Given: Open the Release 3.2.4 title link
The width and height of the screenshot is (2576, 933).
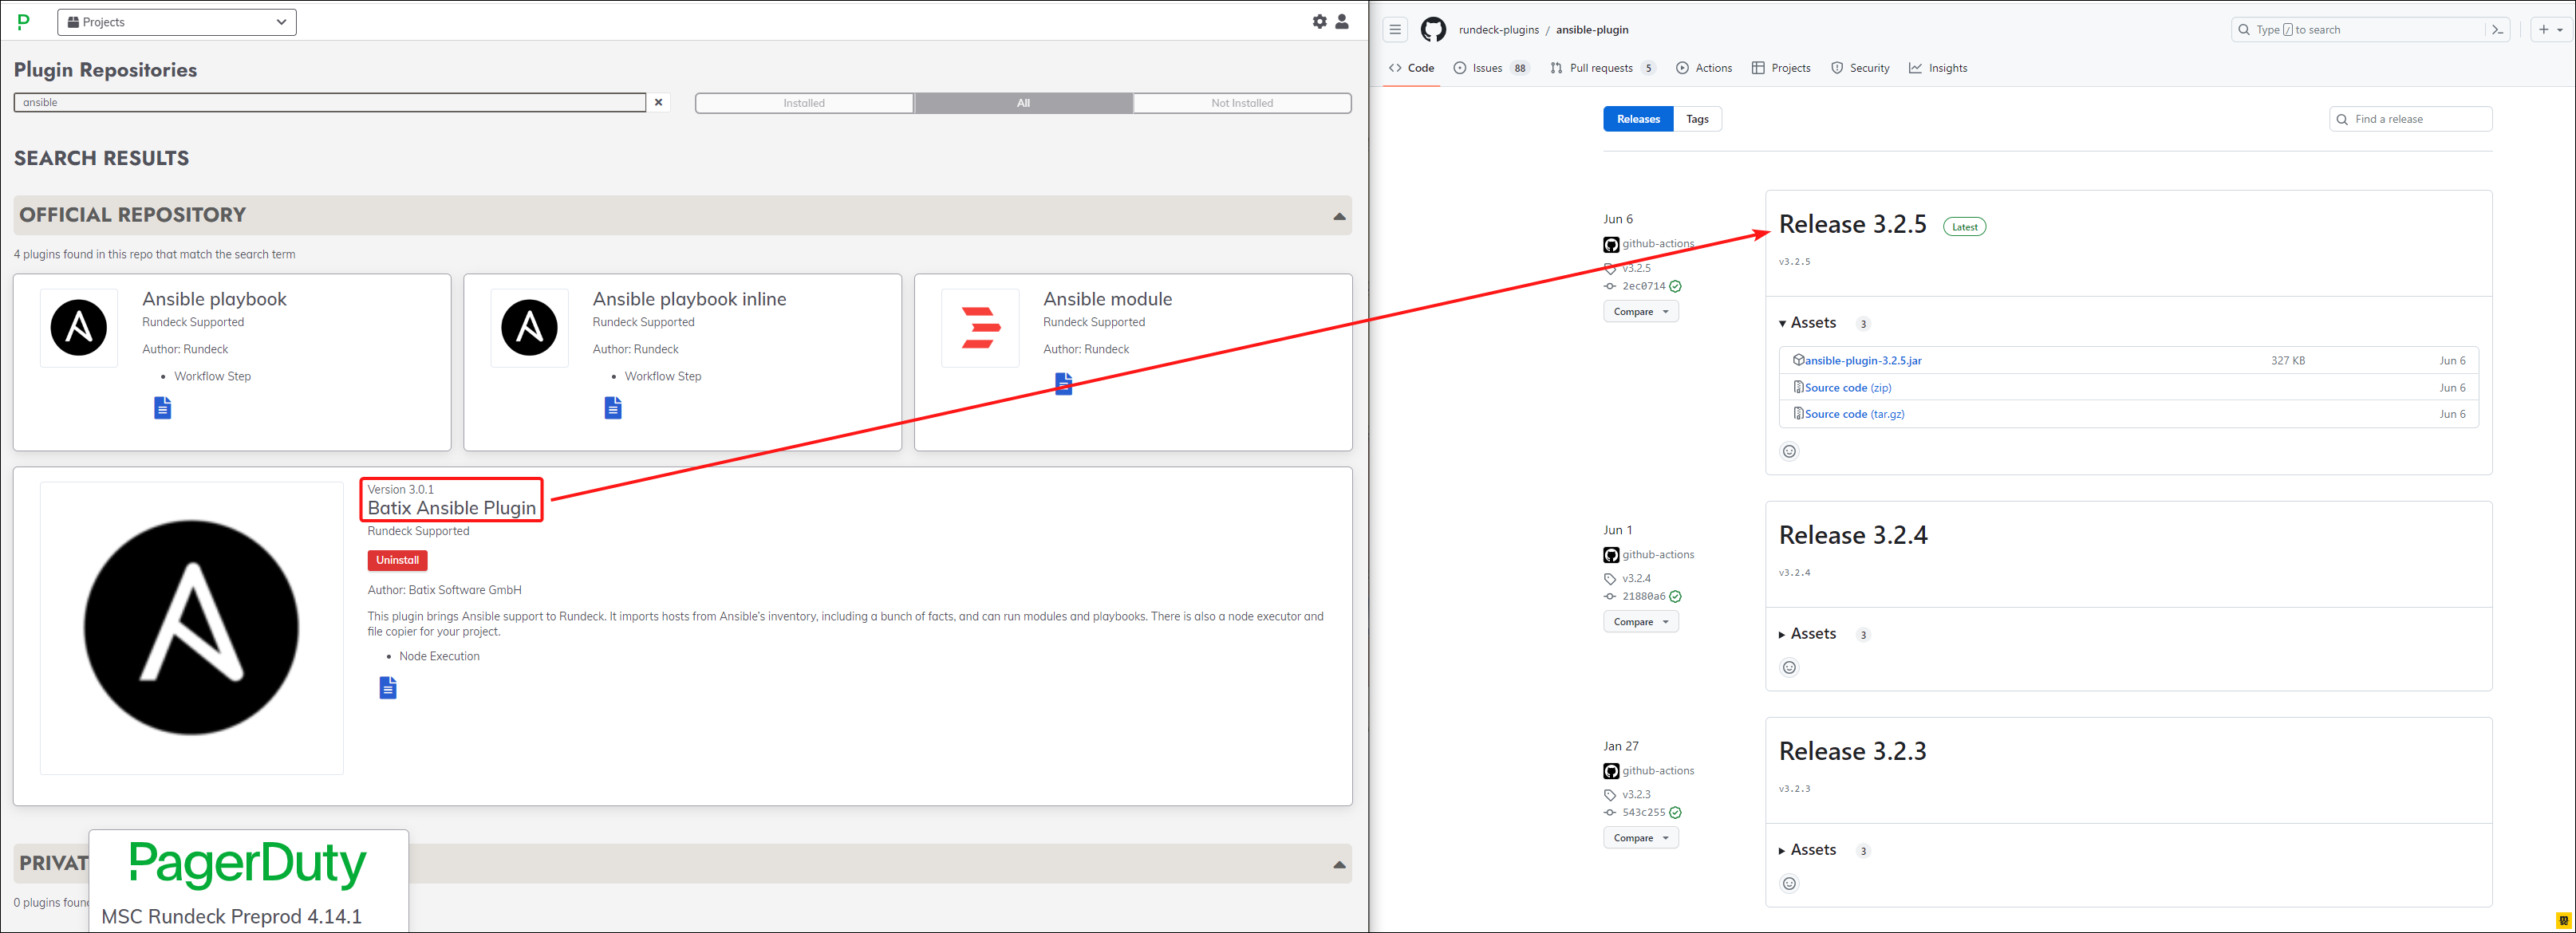Looking at the screenshot, I should click(1852, 535).
